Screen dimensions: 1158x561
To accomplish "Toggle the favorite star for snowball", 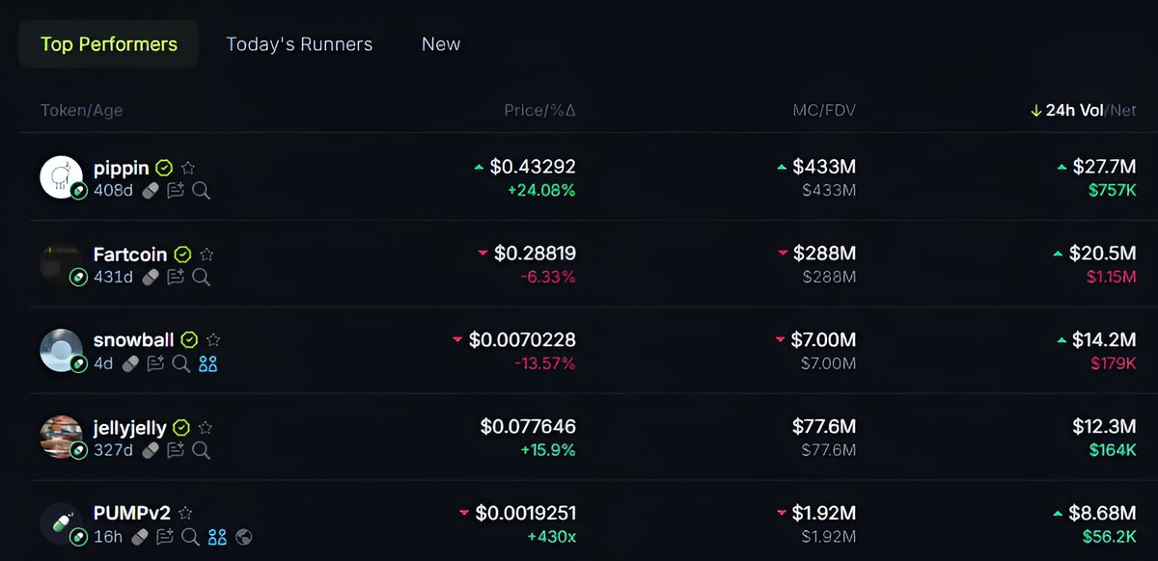I will coord(213,340).
